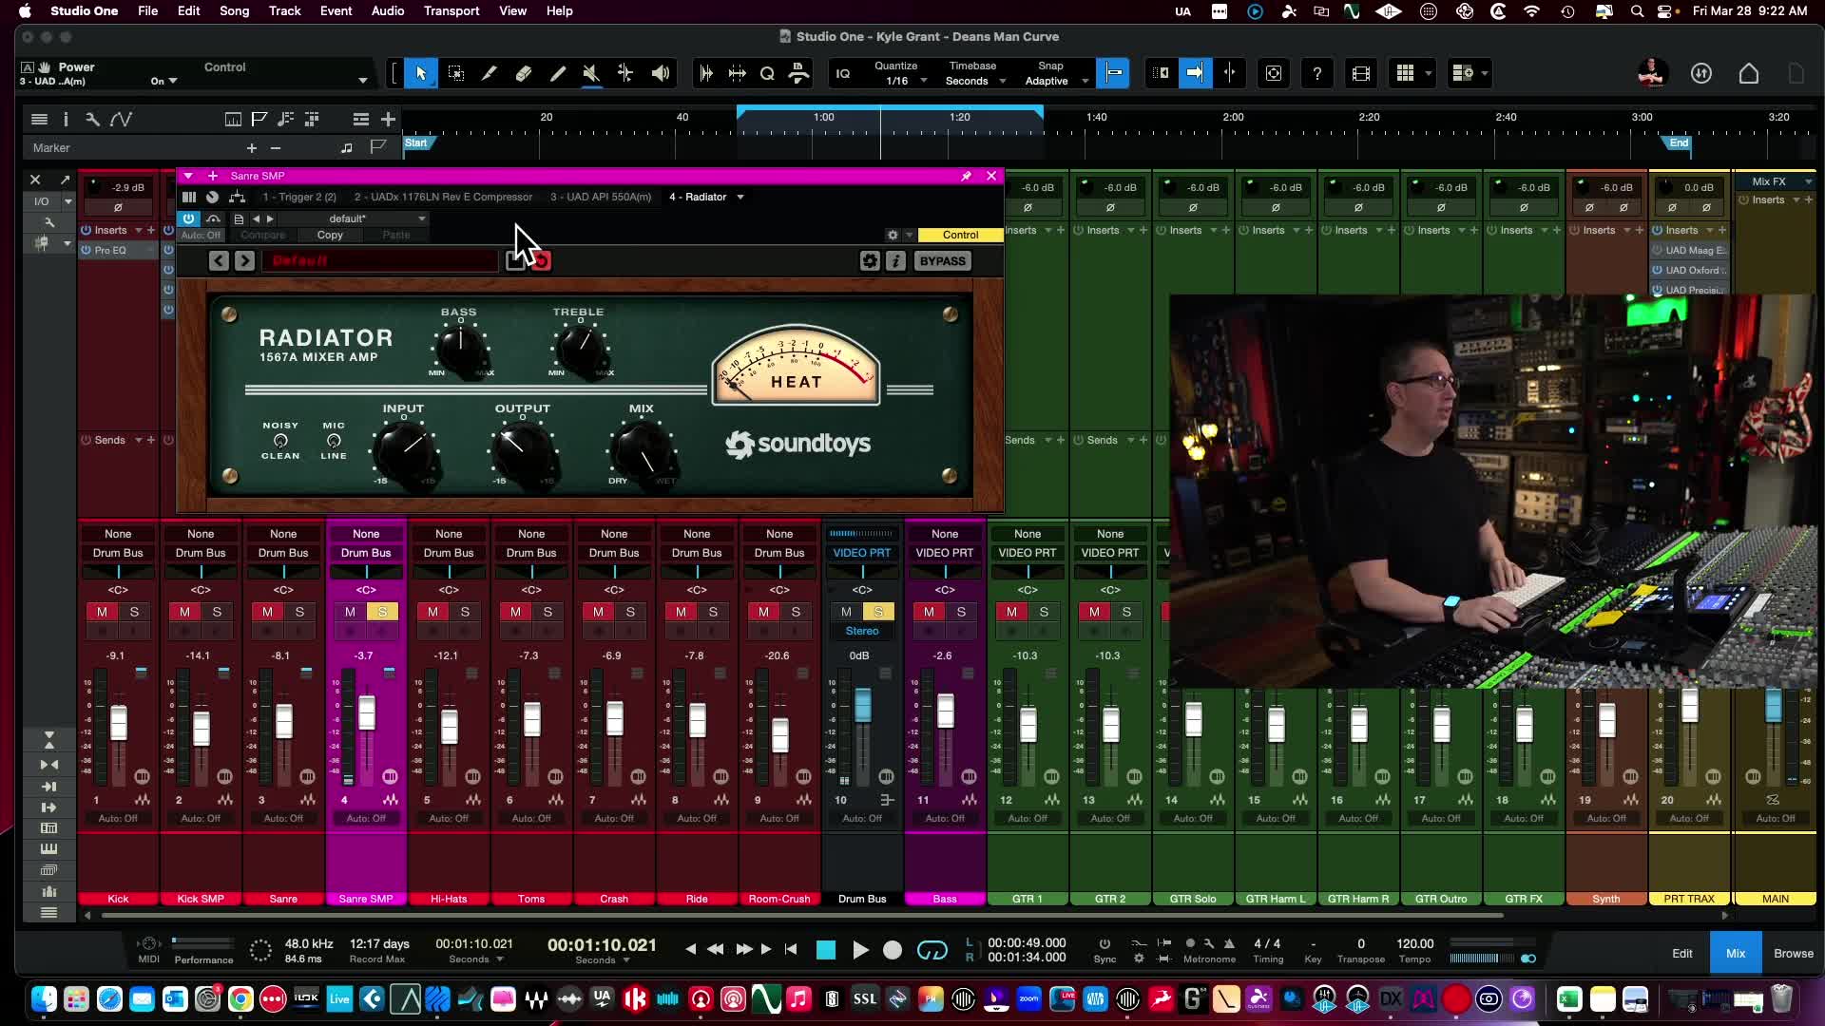Click the Copy button in plugin header
This screenshot has width=1825, height=1026.
(330, 235)
